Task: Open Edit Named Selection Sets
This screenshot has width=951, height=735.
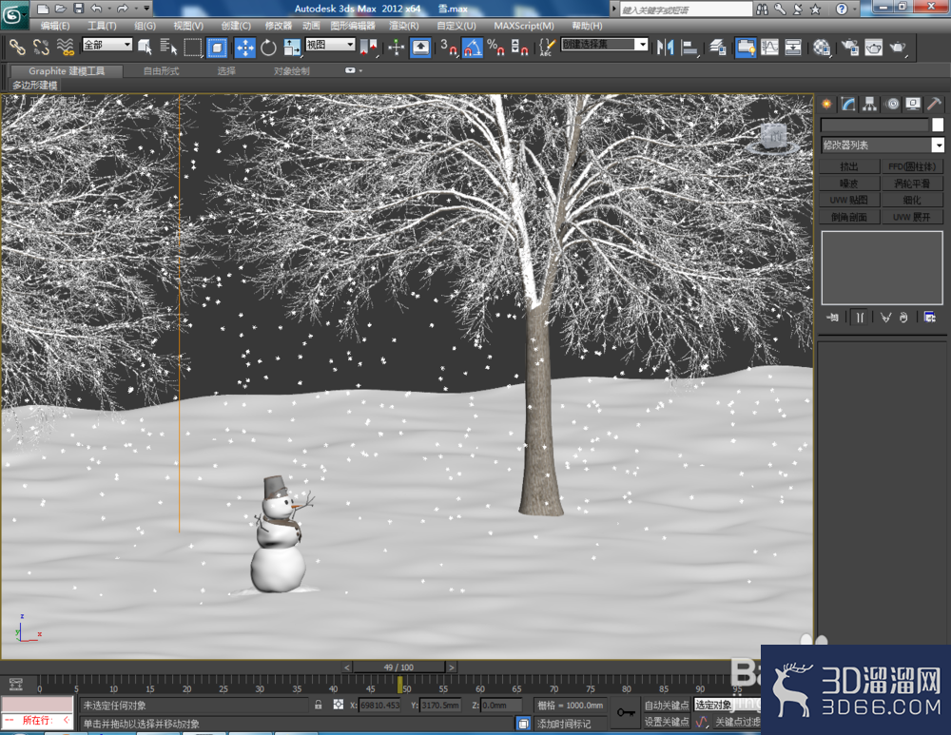Action: pos(547,48)
